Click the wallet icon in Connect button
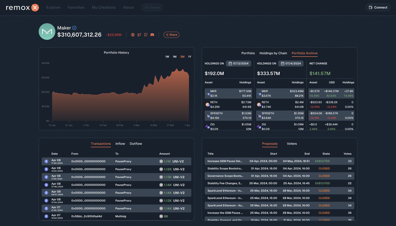 coord(371,7)
